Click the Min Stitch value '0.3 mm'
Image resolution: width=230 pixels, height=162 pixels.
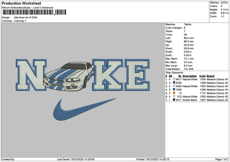coord(188,62)
